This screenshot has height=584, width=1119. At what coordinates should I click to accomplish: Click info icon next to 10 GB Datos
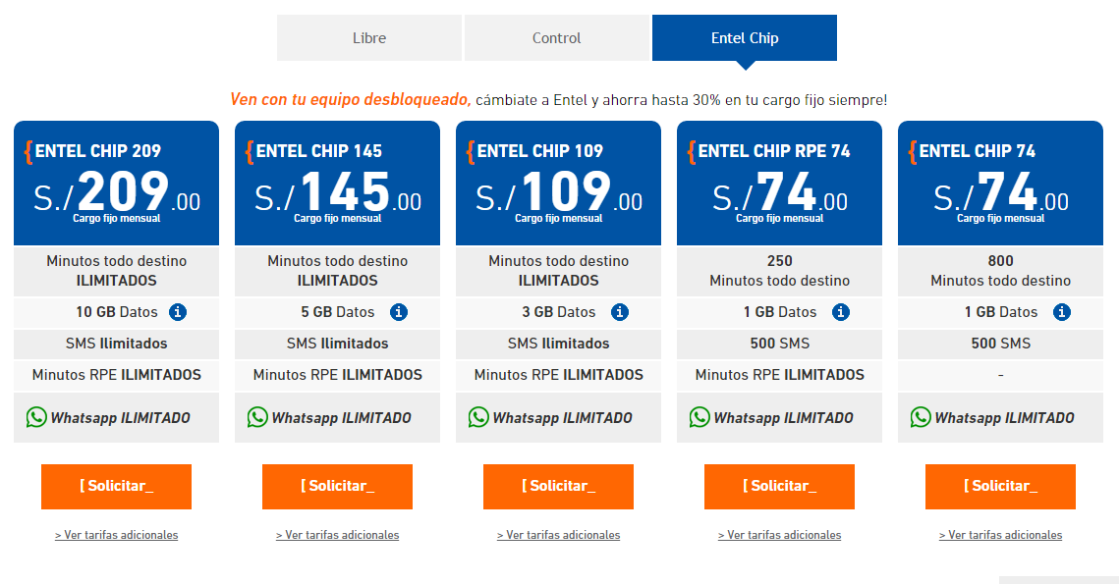coord(178,311)
